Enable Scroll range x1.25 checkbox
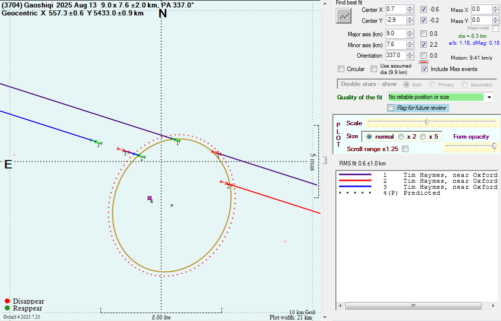Screen dimensions: 501x321 (405, 149)
